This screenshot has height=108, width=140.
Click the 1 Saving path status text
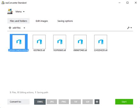coord(42,92)
